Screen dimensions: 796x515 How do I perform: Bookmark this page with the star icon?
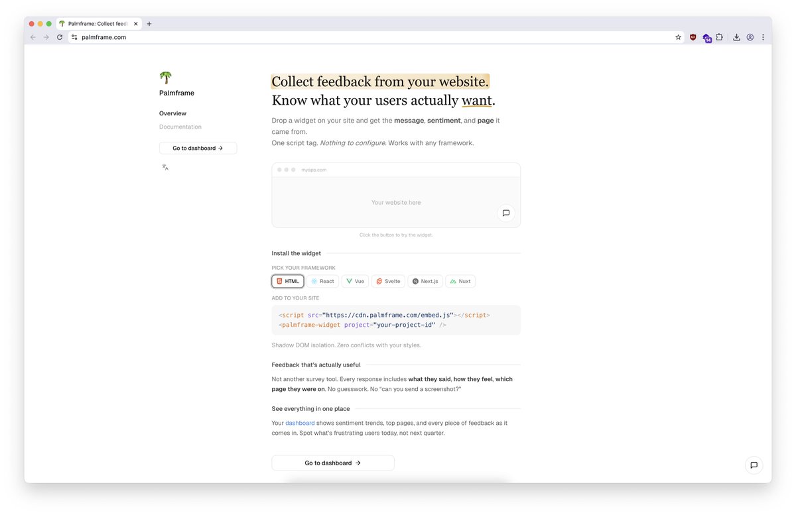tap(678, 37)
